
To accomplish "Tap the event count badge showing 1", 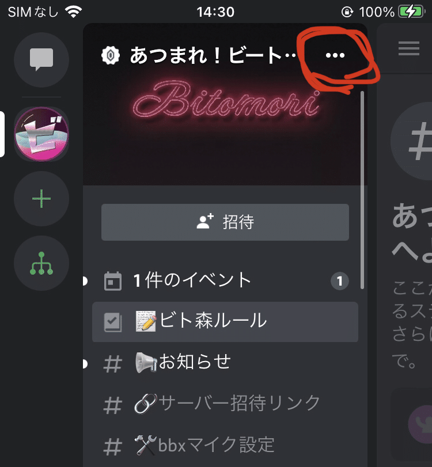I will (340, 281).
